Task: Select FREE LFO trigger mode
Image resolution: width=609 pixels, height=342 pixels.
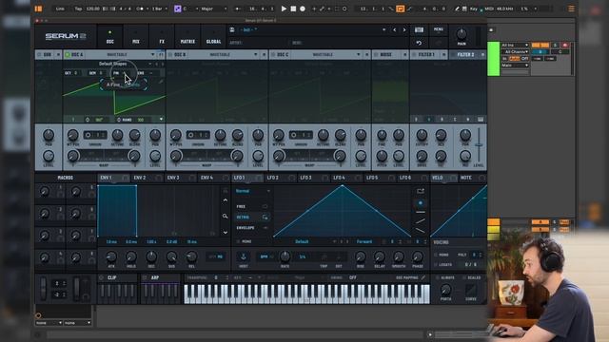Action: coord(251,206)
